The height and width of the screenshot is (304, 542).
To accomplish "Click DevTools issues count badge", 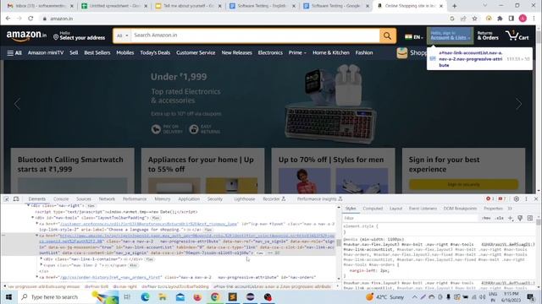I will 501,199.
